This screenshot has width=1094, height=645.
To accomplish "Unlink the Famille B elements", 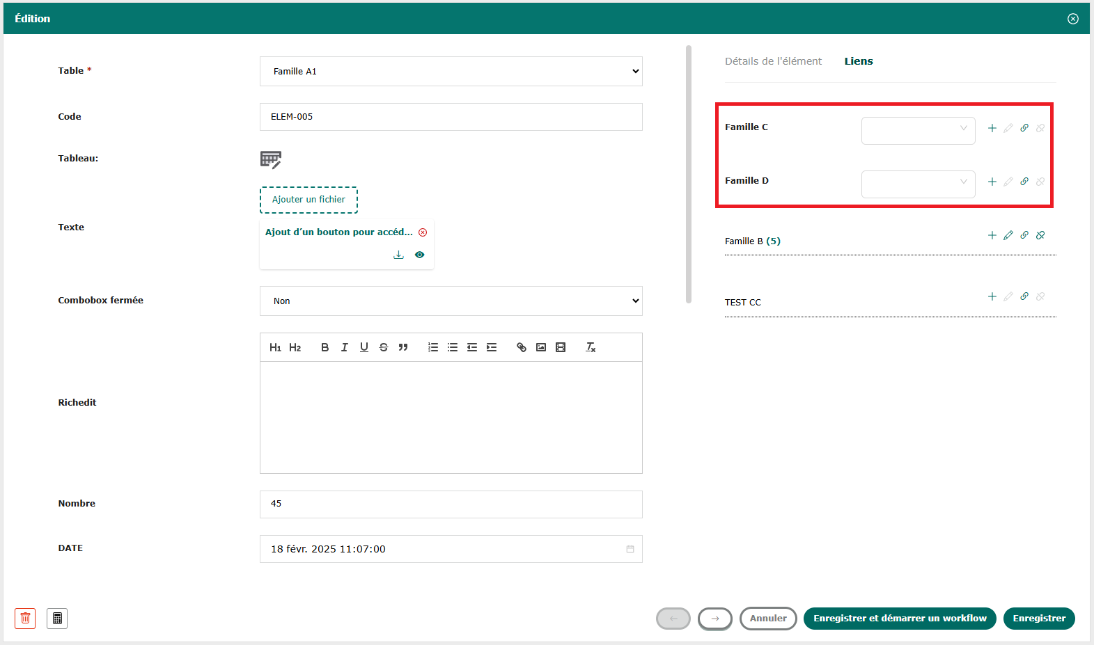I will 1040,235.
